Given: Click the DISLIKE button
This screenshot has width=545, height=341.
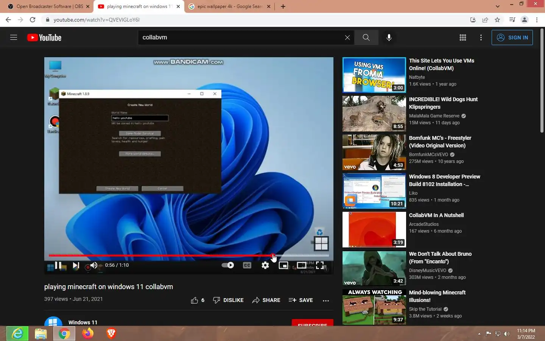Looking at the screenshot, I should 228,300.
